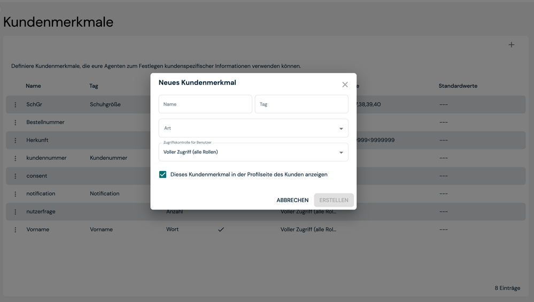Click the Erstellen button
Viewport: 534px width, 302px height.
pos(334,200)
